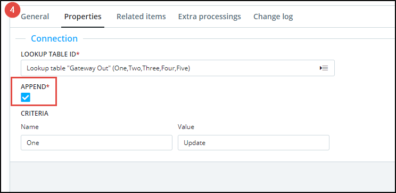The image size is (396, 193).
Task: Click the CRITERIA section label
Action: pyautogui.click(x=35, y=114)
